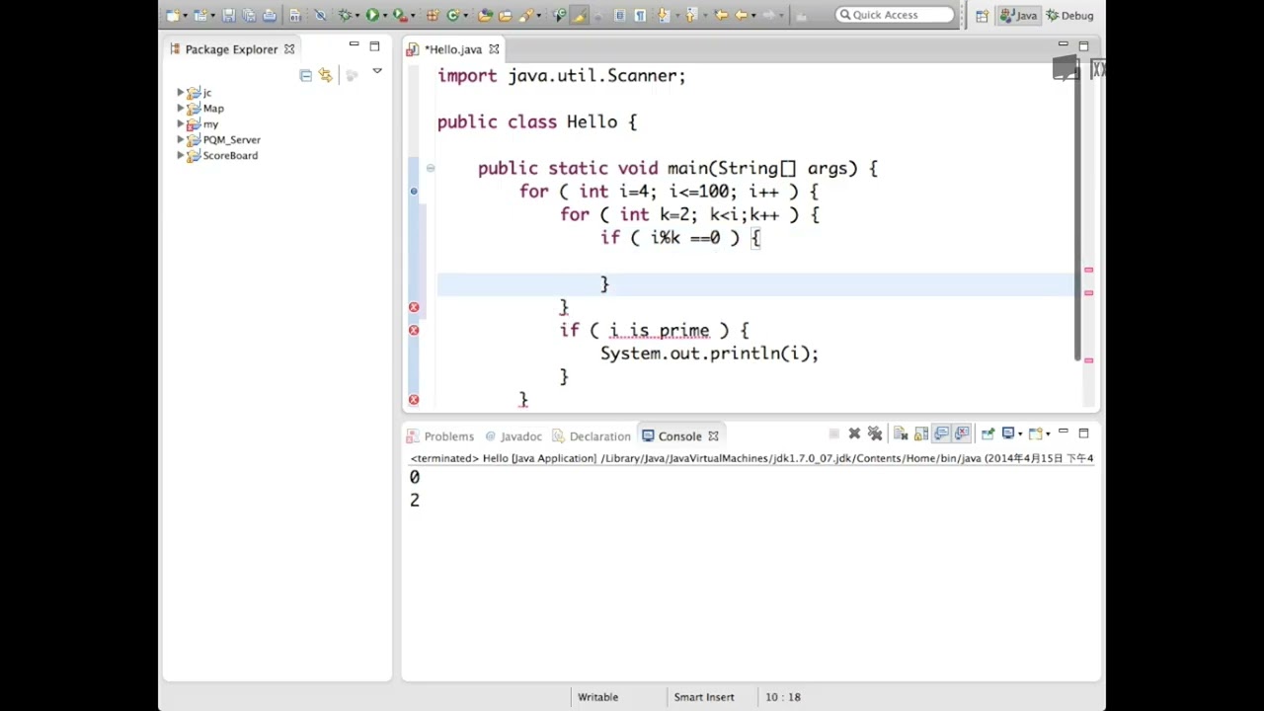Screen dimensions: 1264x711
Task: Click the Quick Access search field
Action: [895, 15]
